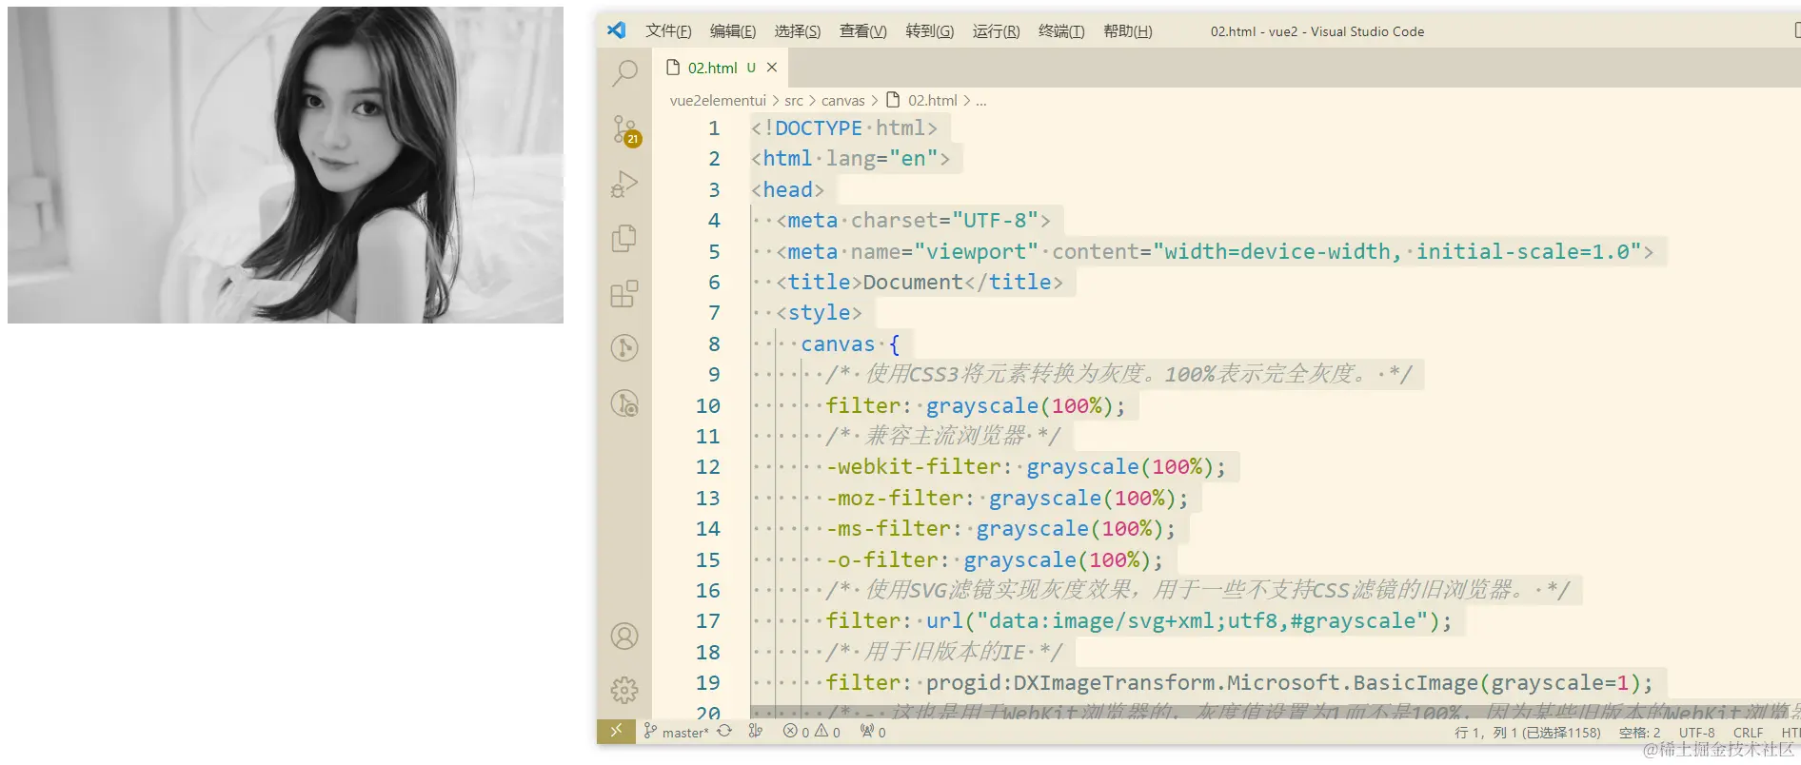This screenshot has height=765, width=1801.
Task: Select the 02.html editor tab
Action: (721, 68)
